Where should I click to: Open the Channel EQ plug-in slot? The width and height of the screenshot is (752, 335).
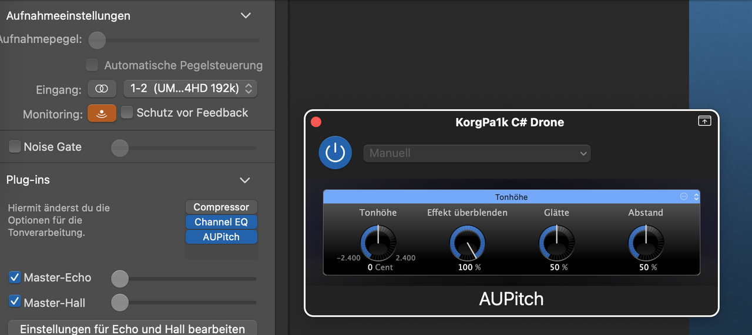[x=221, y=222]
